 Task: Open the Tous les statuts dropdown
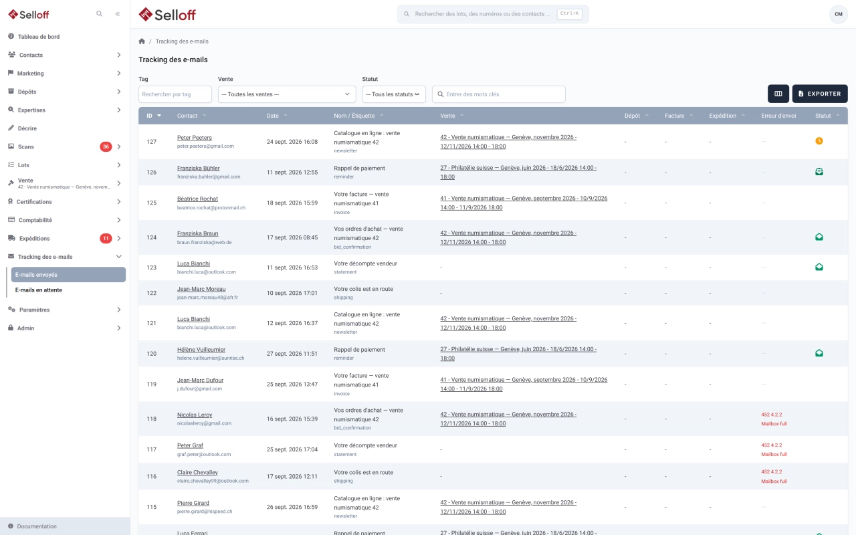point(394,94)
